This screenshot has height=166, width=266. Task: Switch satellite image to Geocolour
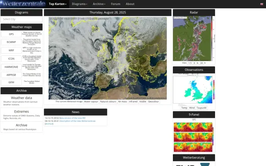click(153, 101)
